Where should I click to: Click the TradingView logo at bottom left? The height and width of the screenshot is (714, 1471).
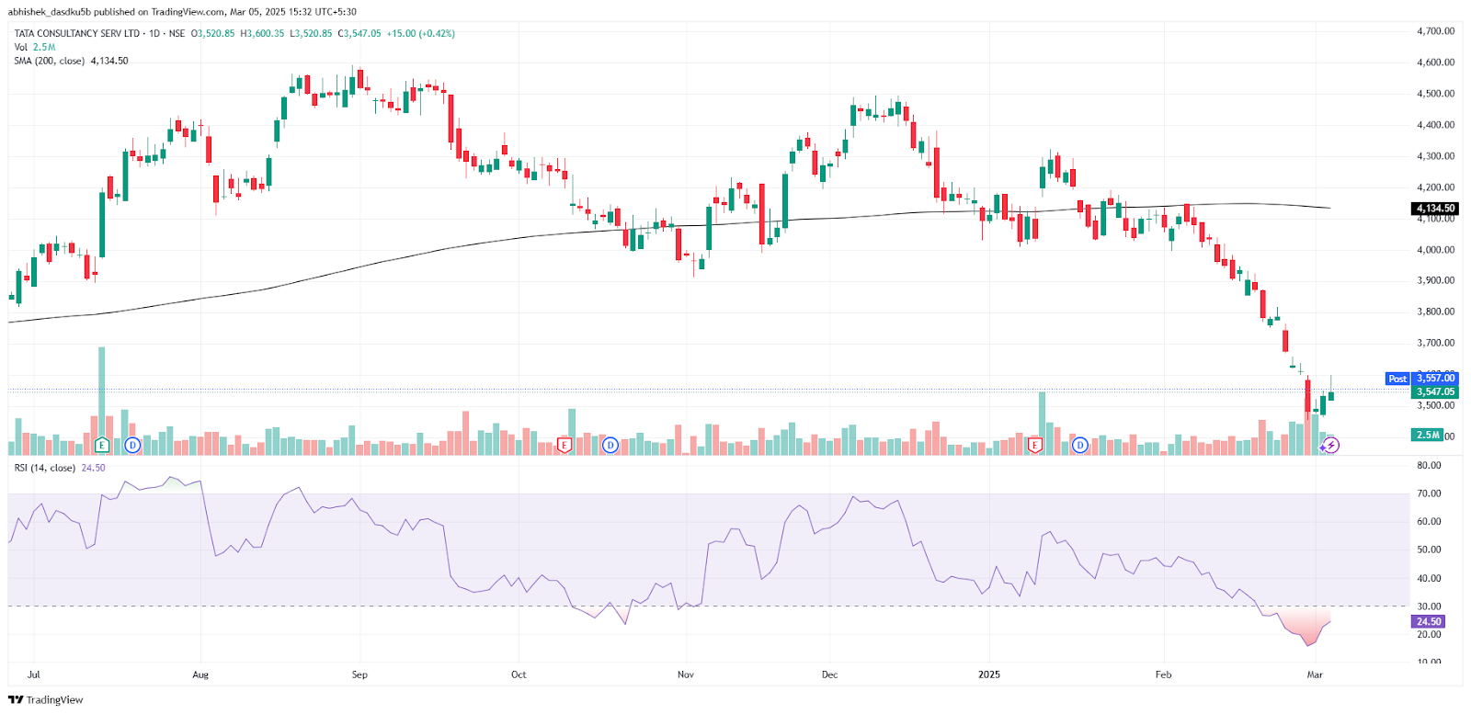(45, 699)
